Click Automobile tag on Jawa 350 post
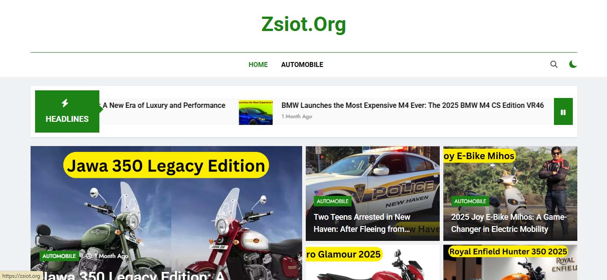607x280 pixels. click(59, 256)
